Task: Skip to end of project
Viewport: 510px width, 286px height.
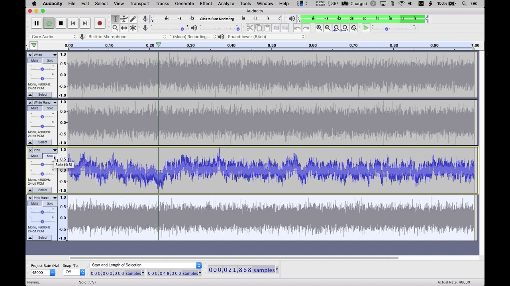Action: 85,23
